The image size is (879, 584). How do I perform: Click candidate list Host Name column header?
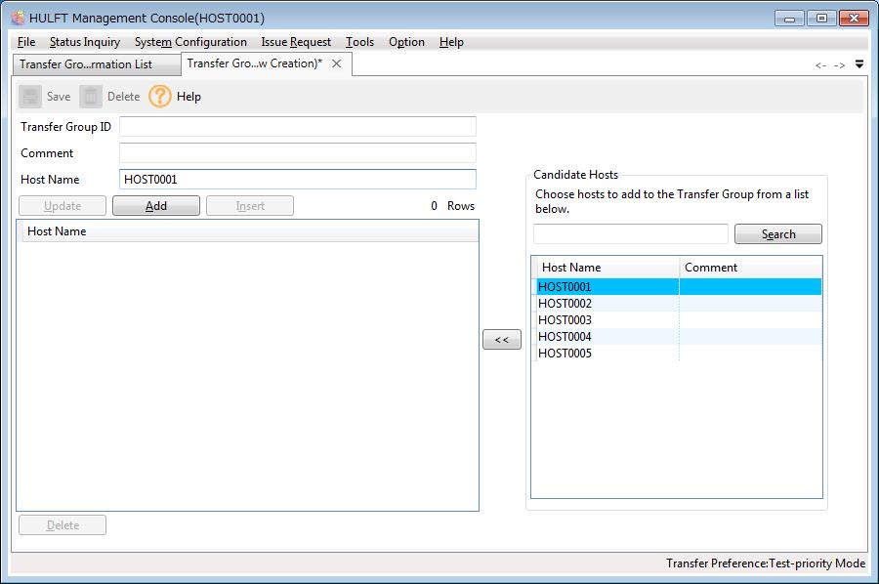tap(607, 268)
